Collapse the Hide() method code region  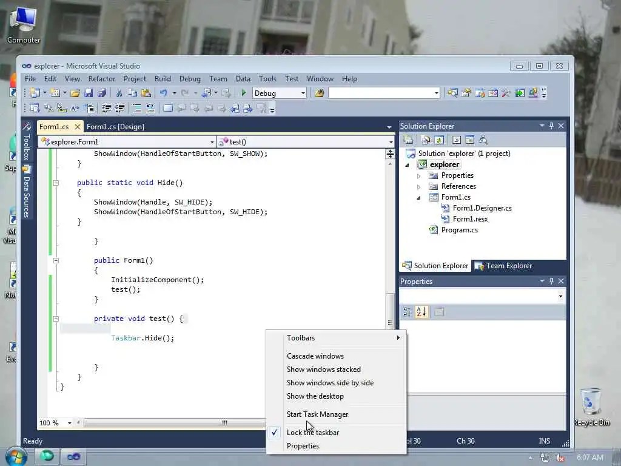(x=56, y=183)
